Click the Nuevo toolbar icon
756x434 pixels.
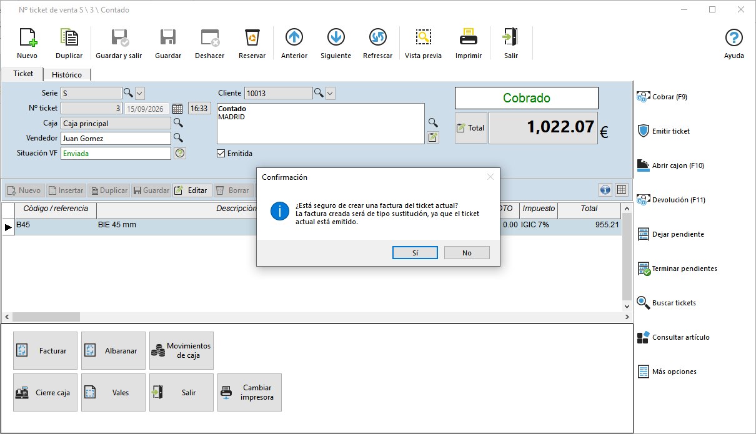coord(27,44)
